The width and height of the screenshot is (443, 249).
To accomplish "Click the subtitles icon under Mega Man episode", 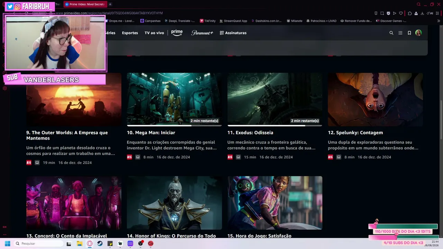I will pos(137,157).
